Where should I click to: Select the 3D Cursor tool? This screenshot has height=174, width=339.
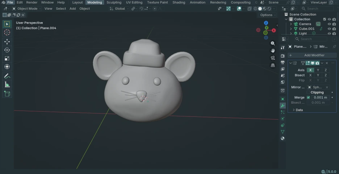7,33
